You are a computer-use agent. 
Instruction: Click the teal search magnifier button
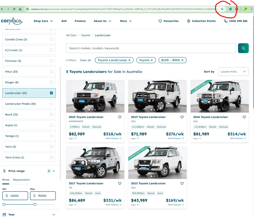pos(243,48)
